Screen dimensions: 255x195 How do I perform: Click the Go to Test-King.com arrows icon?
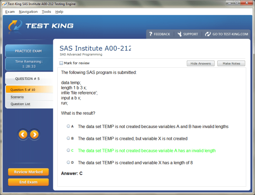point(208,34)
